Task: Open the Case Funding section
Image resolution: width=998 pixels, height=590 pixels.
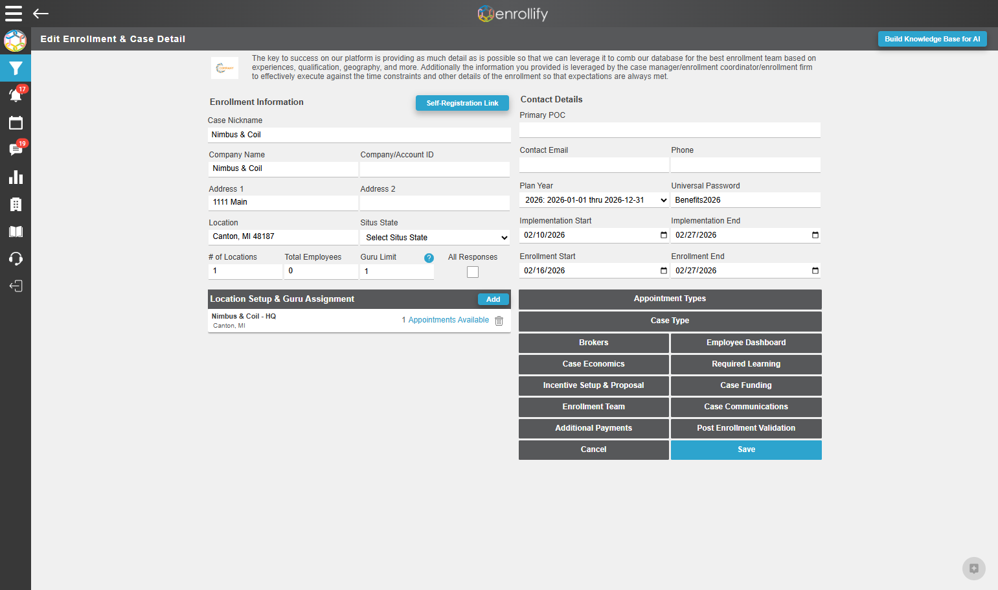Action: click(746, 386)
